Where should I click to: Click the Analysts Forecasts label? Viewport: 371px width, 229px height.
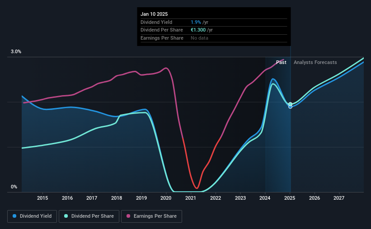point(315,62)
